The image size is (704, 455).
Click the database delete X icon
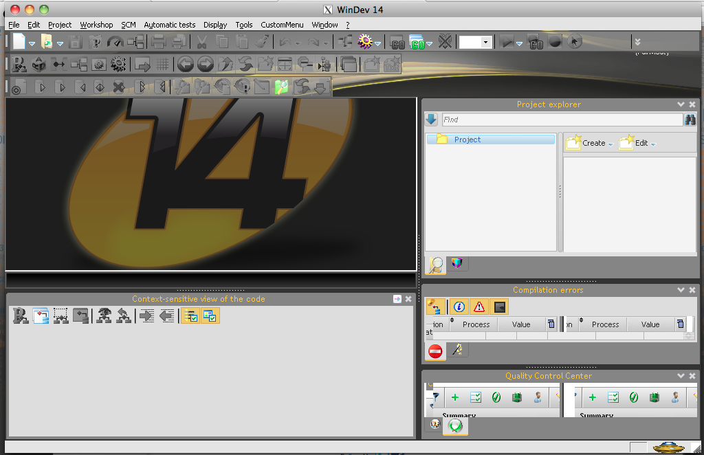(118, 87)
